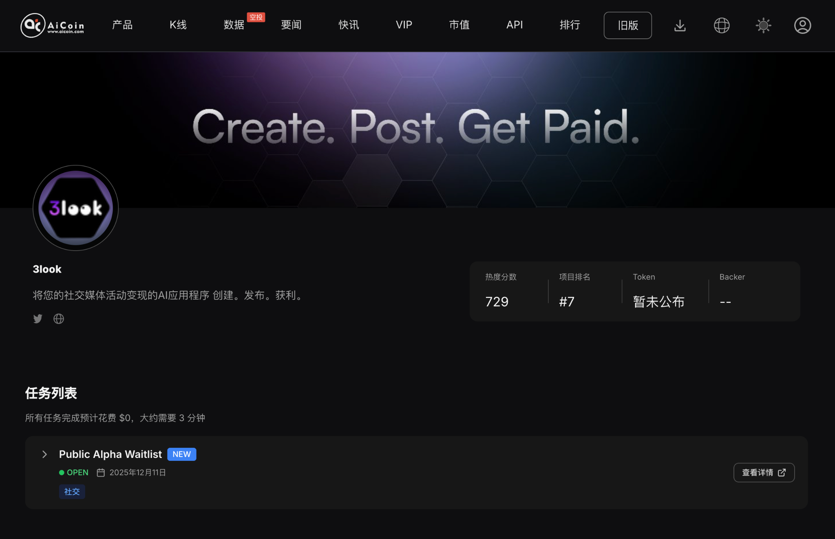This screenshot has width=835, height=539.
Task: Open the 市值 menu item
Action: click(x=459, y=25)
